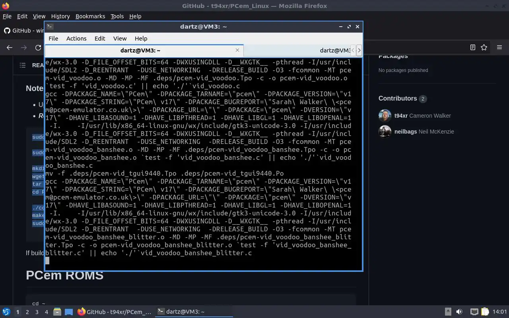Click 'No packages published' text
This screenshot has height=318, width=509.
click(403, 70)
